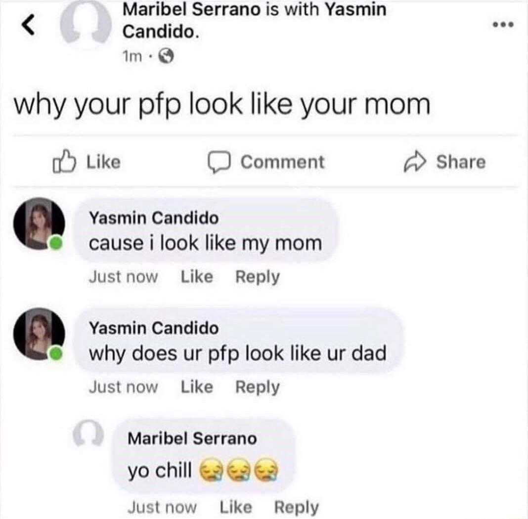Open Maribel Serrano's small reply avatar
The height and width of the screenshot is (519, 528).
pyautogui.click(x=88, y=433)
